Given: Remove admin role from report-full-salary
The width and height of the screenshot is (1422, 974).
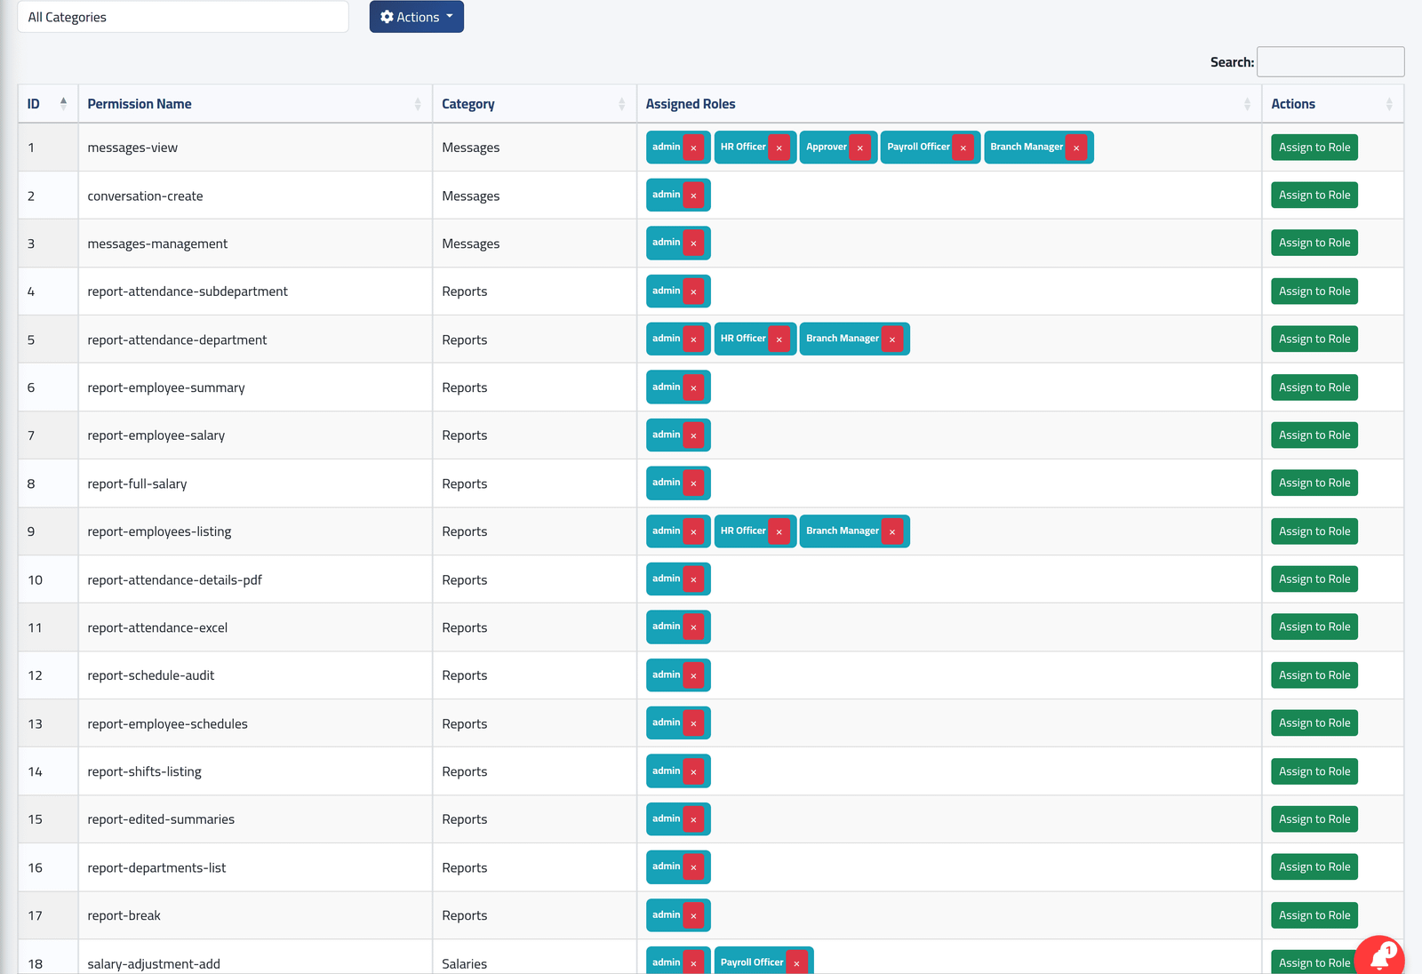Looking at the screenshot, I should 693,483.
